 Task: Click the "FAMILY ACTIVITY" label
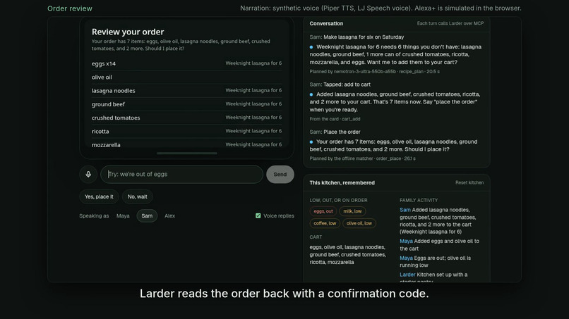click(419, 200)
